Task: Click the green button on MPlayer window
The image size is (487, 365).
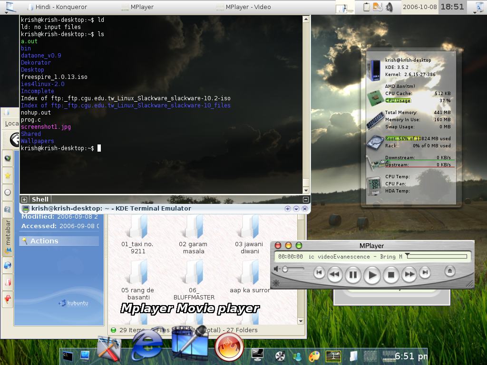Action: coord(299,246)
